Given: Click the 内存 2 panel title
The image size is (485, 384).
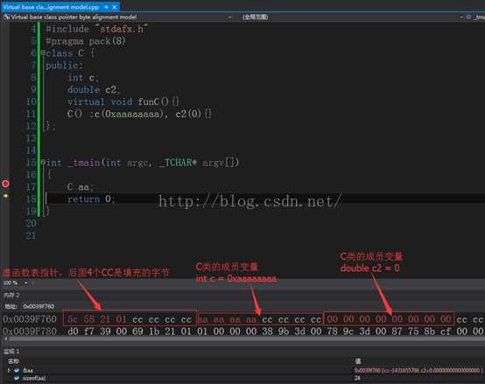Looking at the screenshot, I should click(x=11, y=296).
